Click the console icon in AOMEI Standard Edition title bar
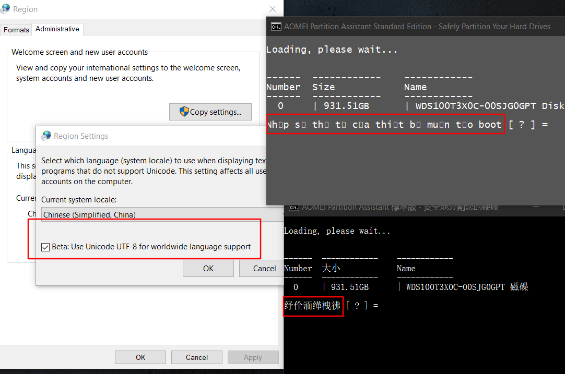 276,26
